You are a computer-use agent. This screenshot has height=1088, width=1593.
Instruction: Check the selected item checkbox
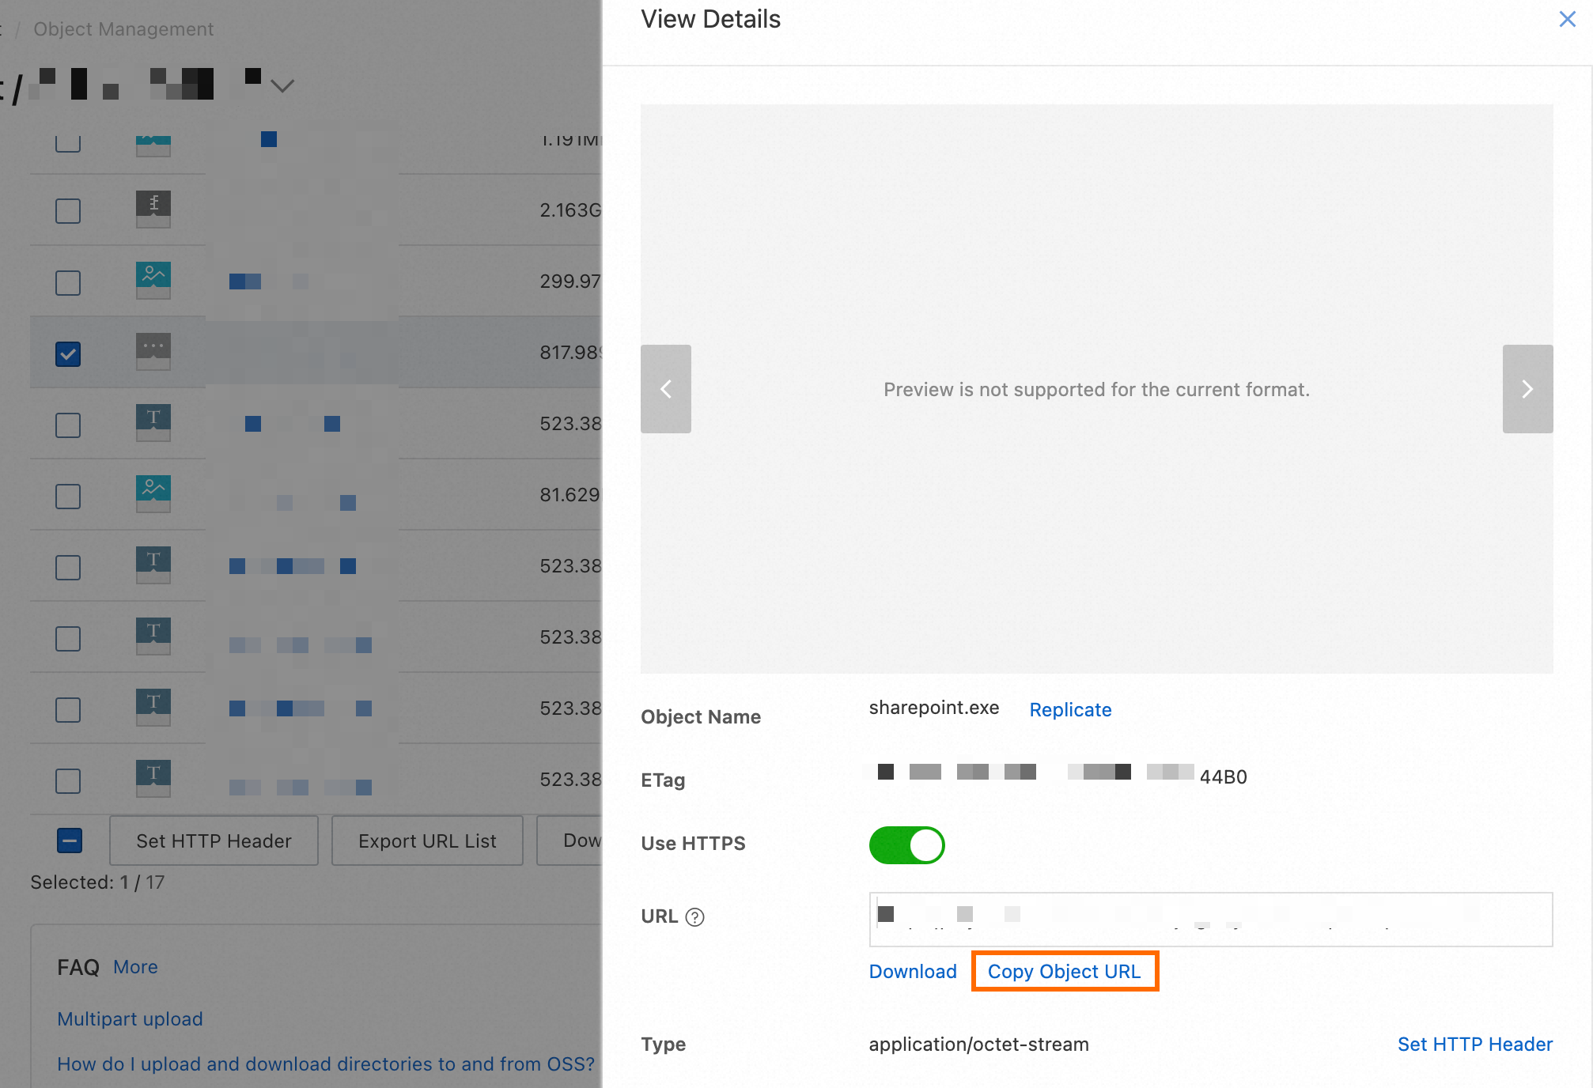tap(69, 353)
